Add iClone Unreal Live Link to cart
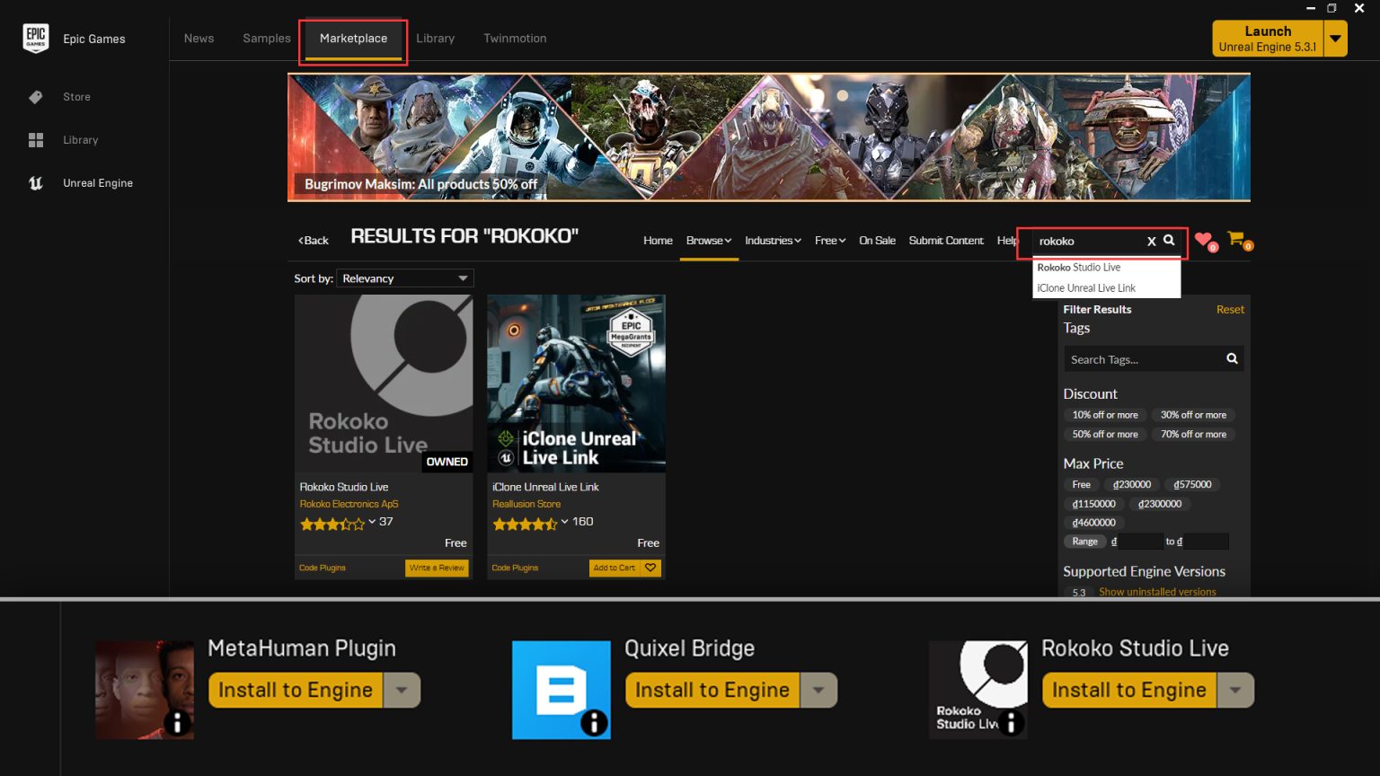The height and width of the screenshot is (776, 1380). point(615,568)
